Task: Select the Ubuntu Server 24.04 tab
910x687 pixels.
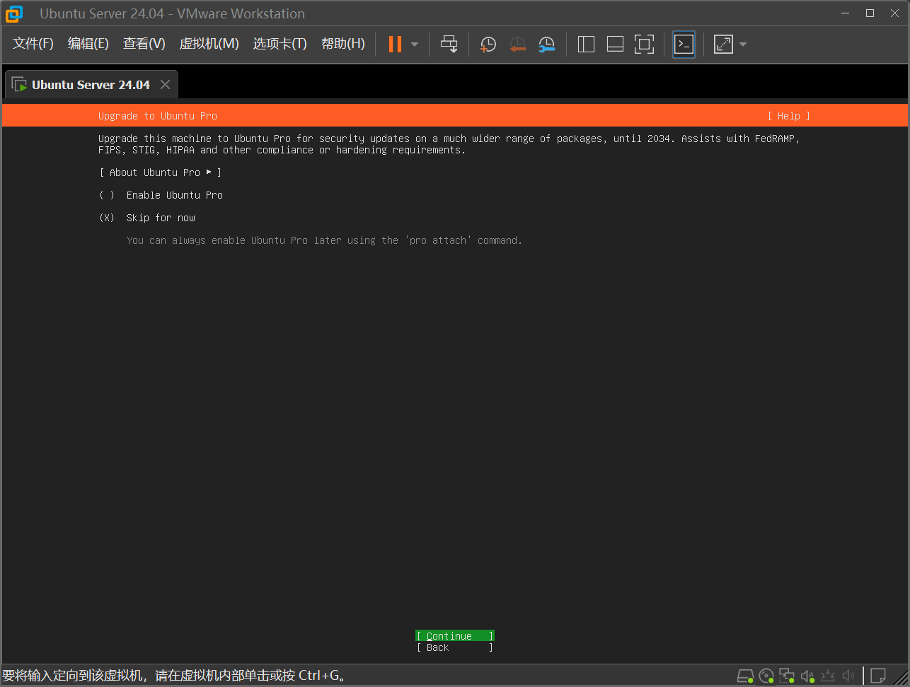Action: pos(91,85)
